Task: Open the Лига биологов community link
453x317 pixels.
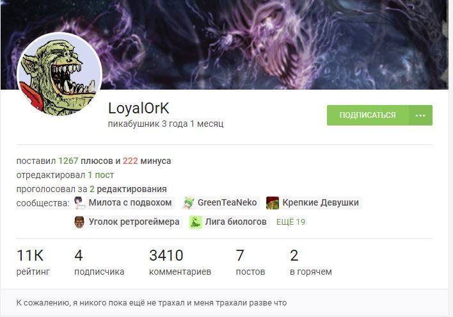Action: [235, 222]
